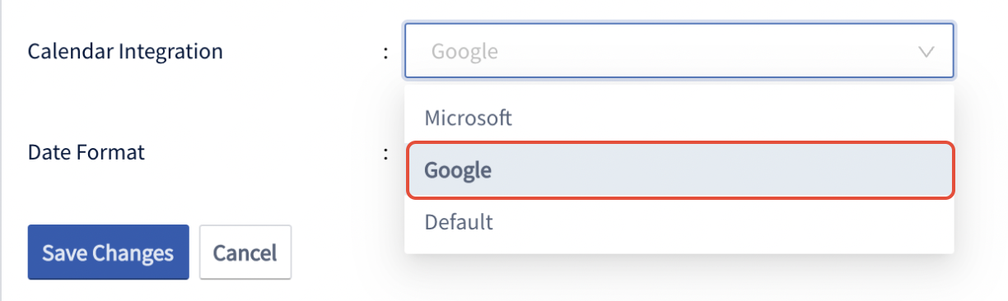Set calendar integration to Microsoft

[x=679, y=118]
